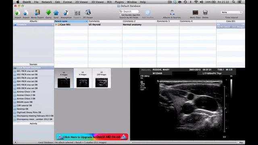Open the ROI menu
The width and height of the screenshot is (258, 145).
109,2
